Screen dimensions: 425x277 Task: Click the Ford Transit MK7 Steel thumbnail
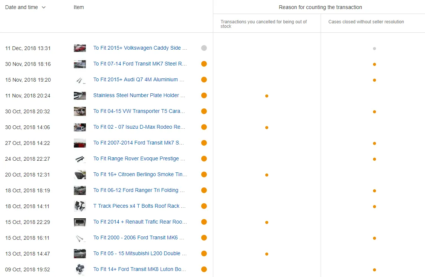pyautogui.click(x=80, y=64)
